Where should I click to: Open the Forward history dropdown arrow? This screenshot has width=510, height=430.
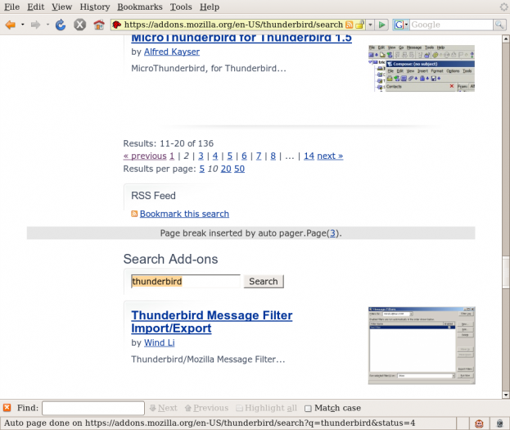tap(47, 25)
